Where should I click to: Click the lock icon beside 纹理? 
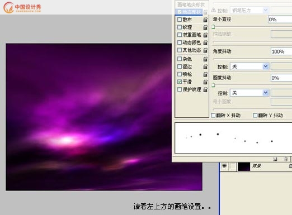(x=205, y=27)
